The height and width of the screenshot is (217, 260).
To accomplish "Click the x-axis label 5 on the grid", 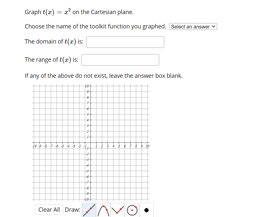I will click(x=119, y=146).
